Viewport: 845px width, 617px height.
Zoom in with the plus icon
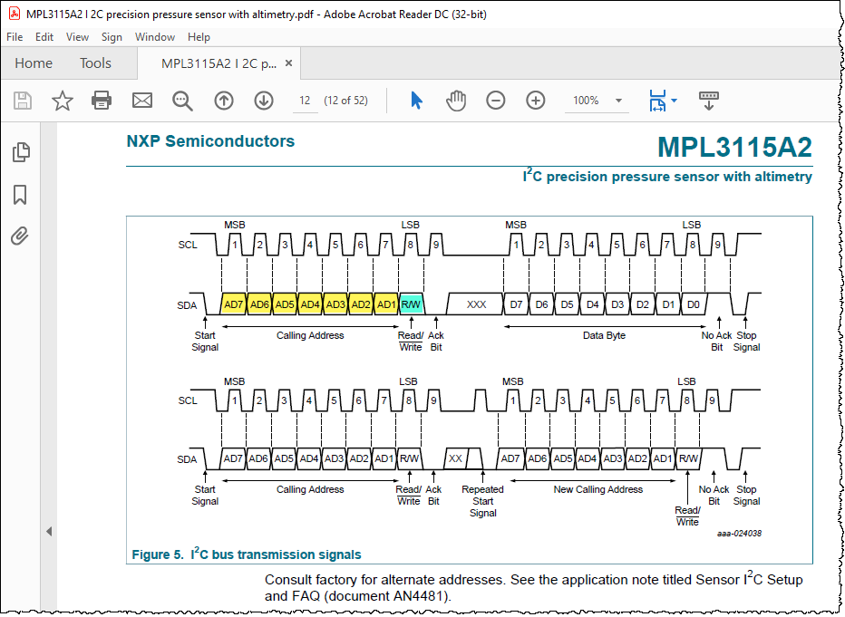coord(535,101)
